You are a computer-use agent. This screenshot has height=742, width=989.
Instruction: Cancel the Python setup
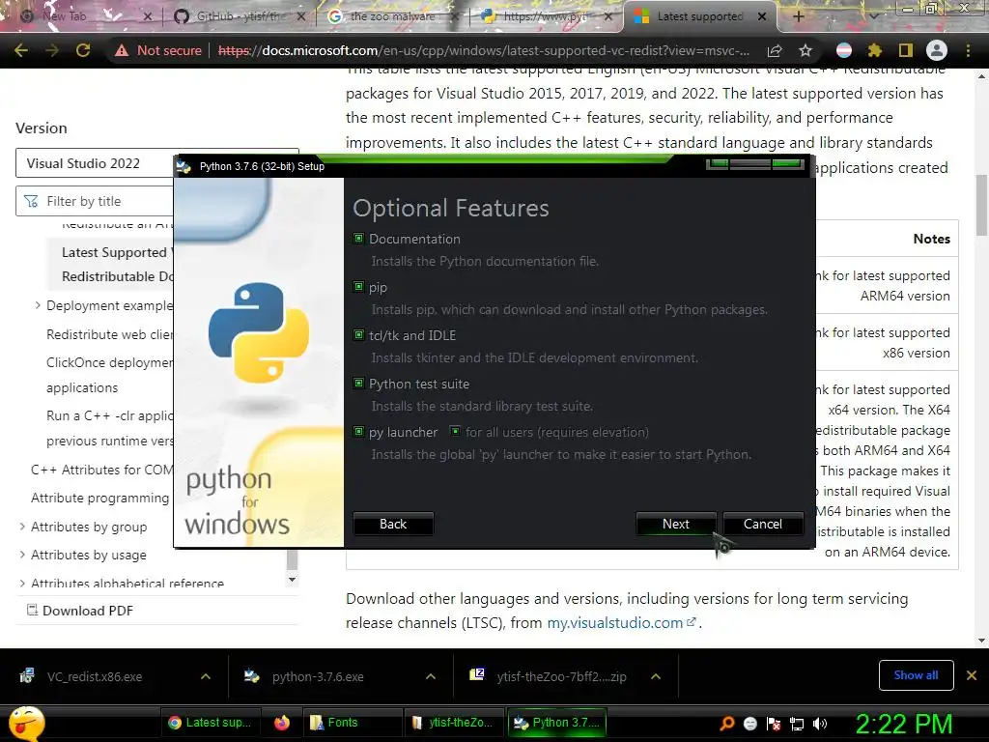[x=763, y=524]
